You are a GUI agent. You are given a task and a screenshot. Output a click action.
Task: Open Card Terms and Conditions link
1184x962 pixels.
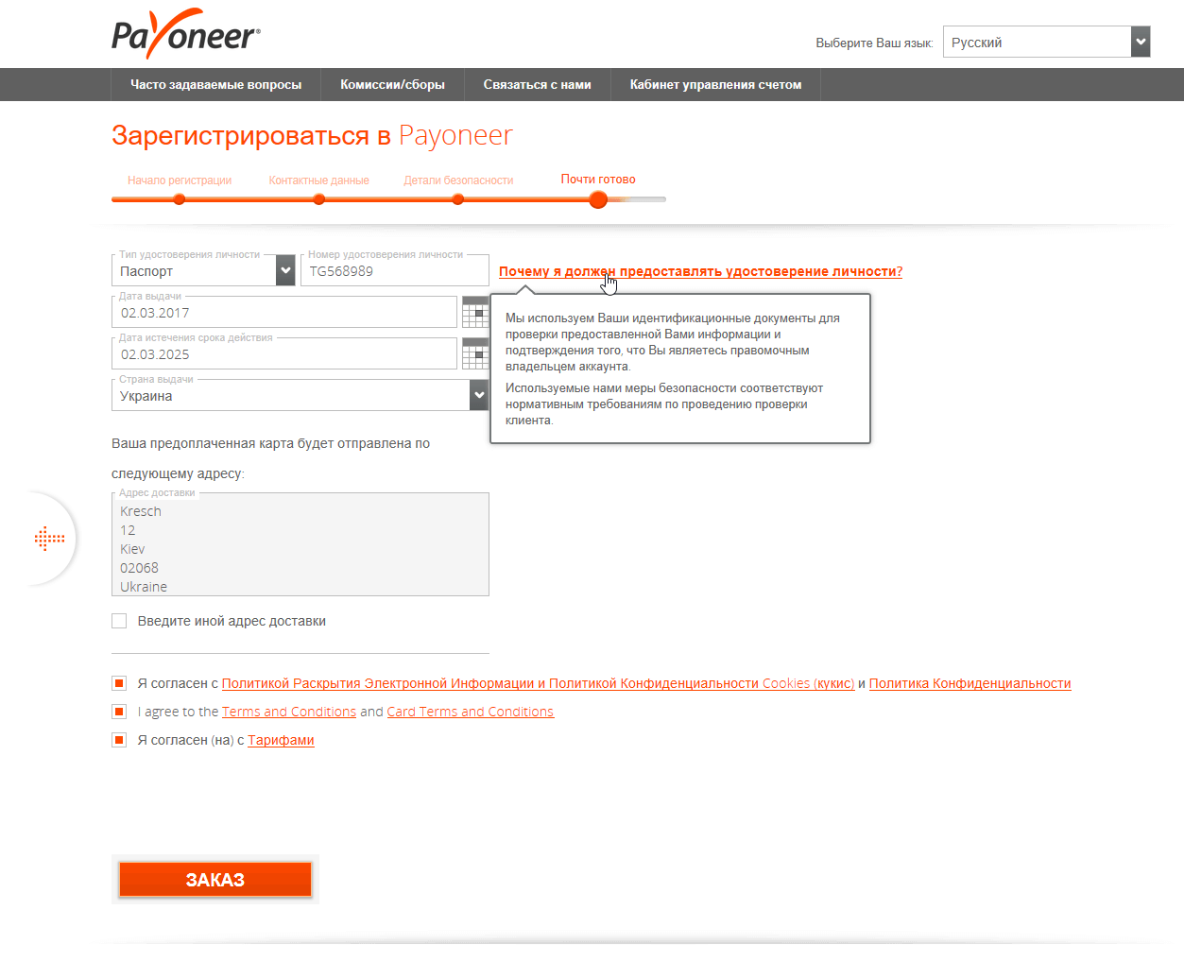point(471,712)
